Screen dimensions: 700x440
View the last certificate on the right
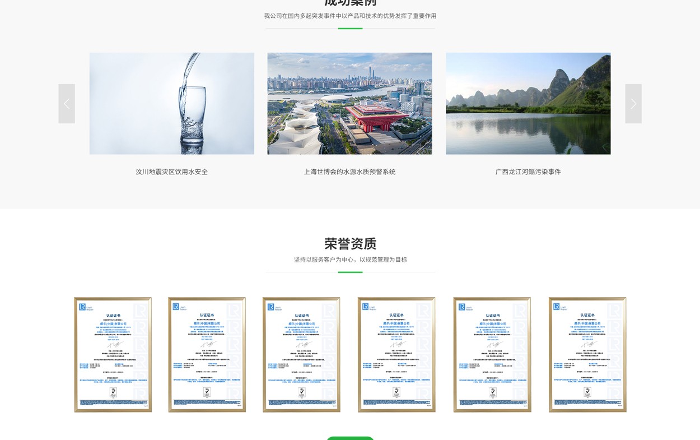[x=587, y=354]
